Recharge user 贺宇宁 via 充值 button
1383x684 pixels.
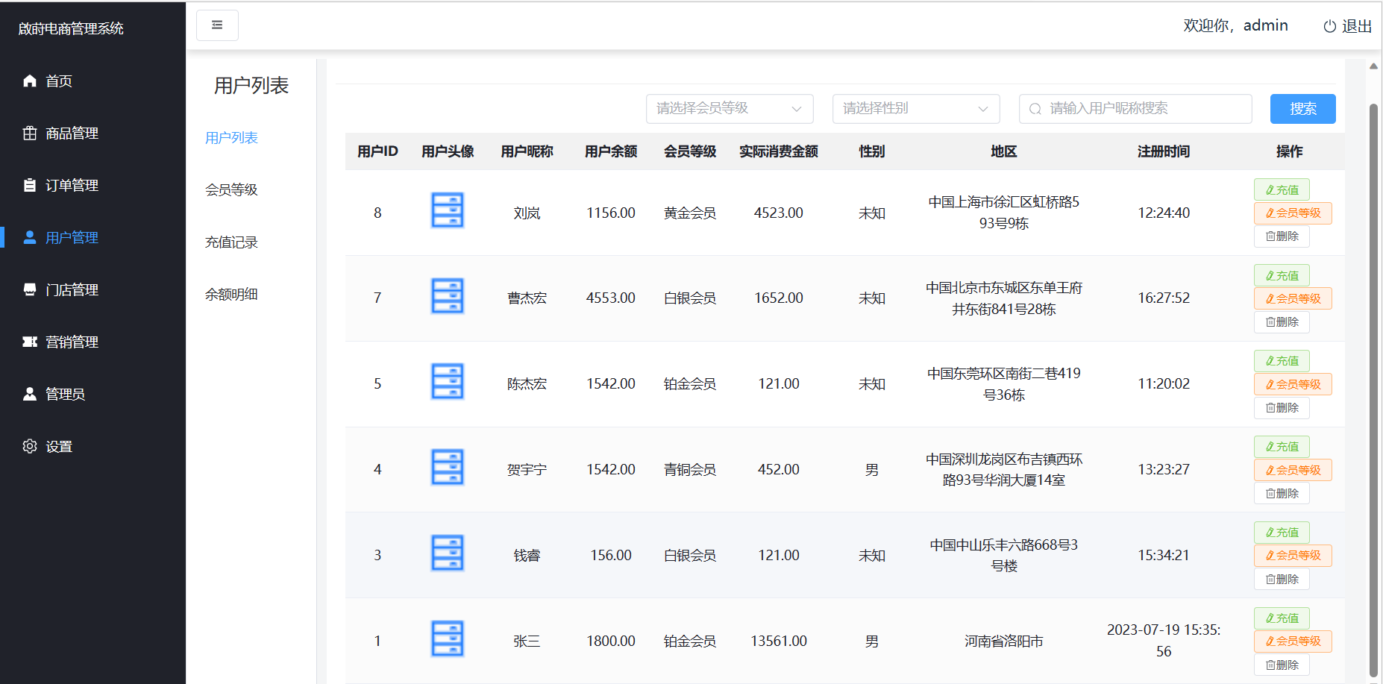point(1282,447)
